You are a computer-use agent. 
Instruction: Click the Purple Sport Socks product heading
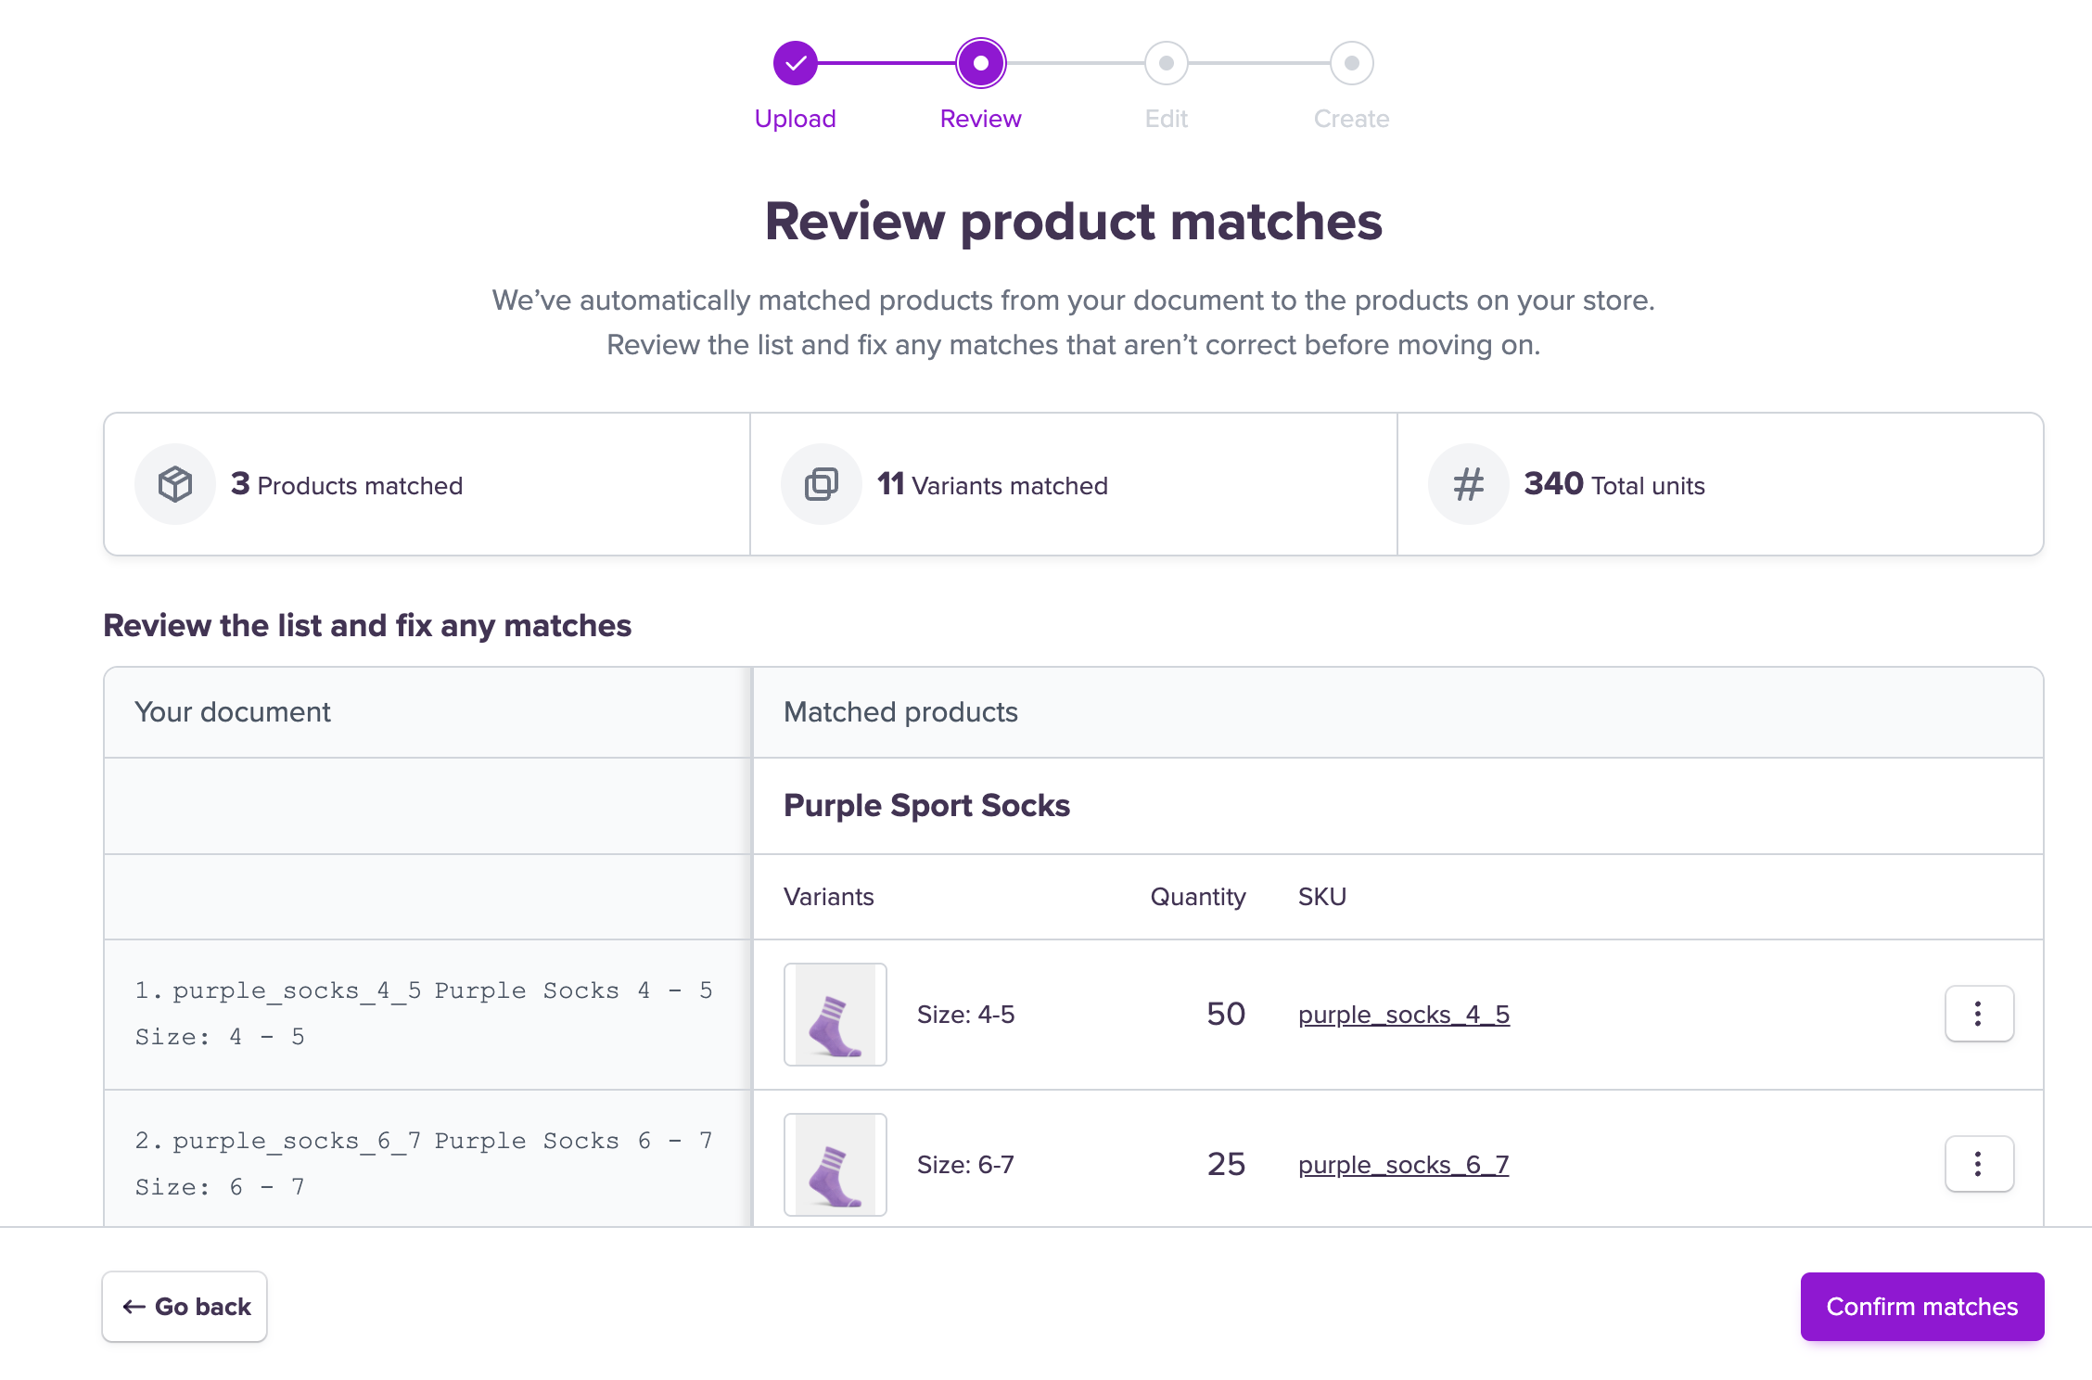pyautogui.click(x=926, y=805)
